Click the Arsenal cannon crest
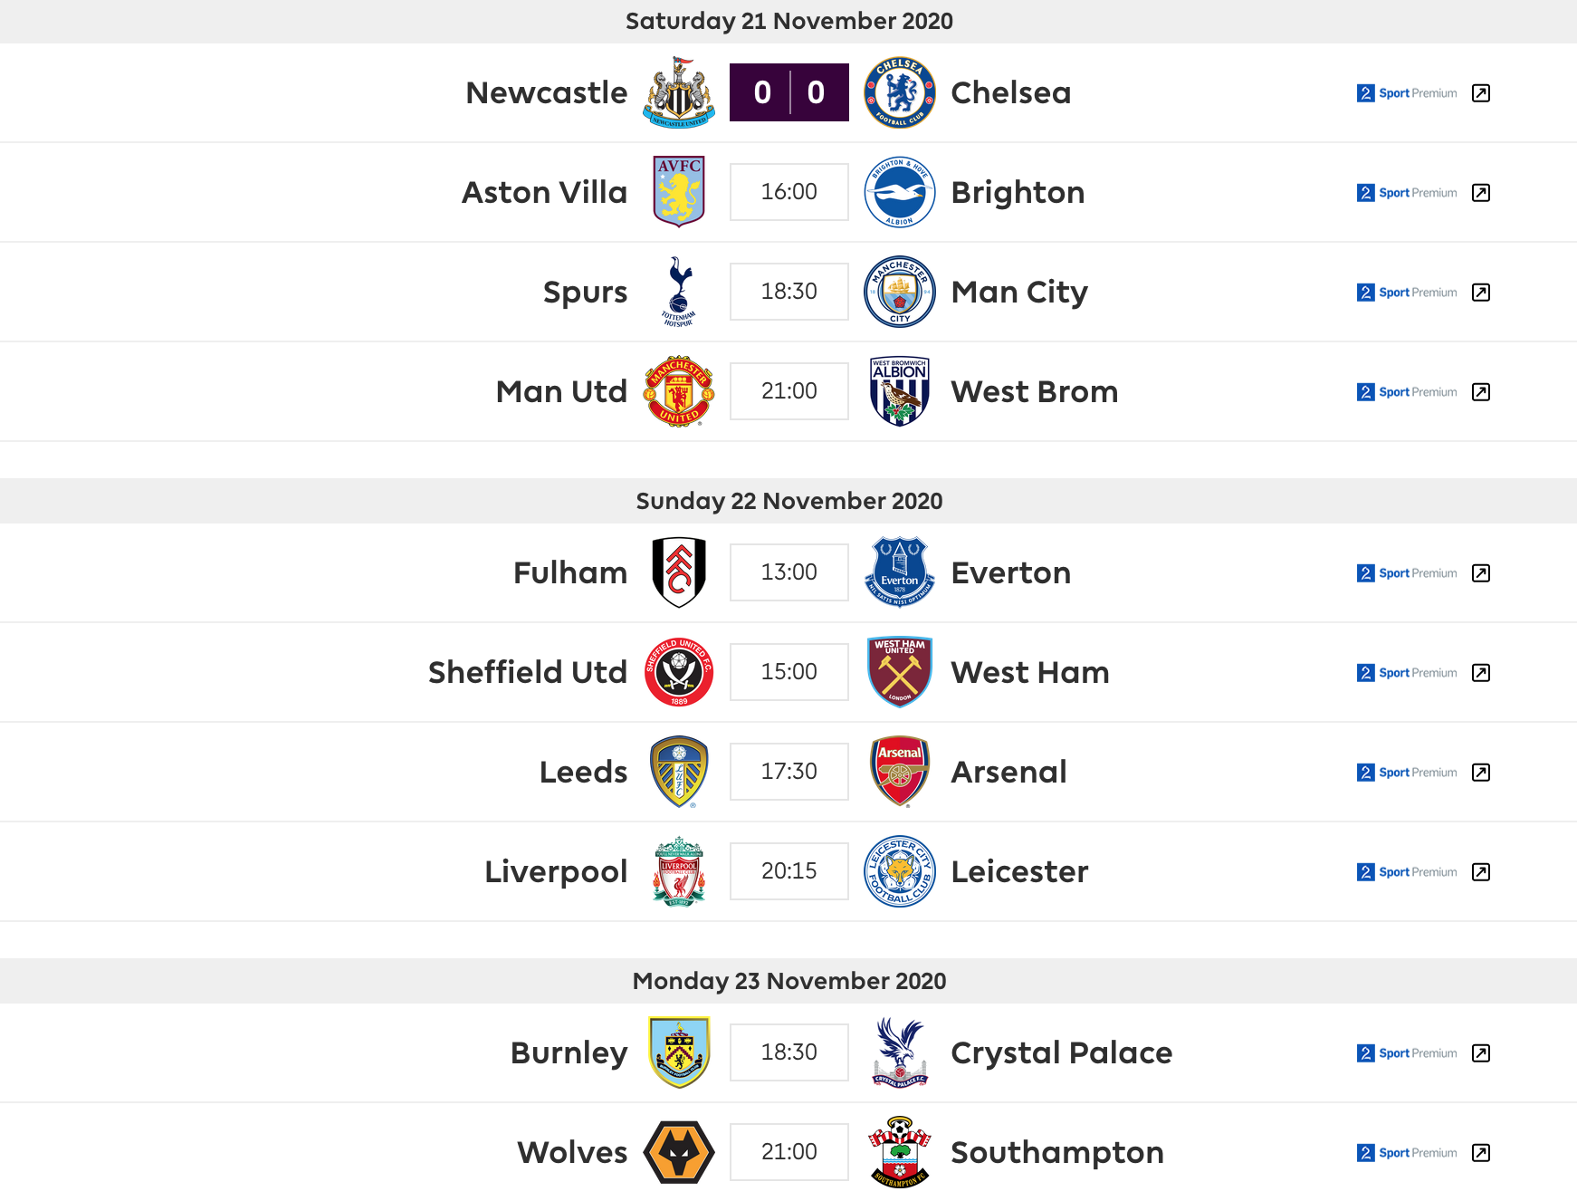The height and width of the screenshot is (1201, 1577). (900, 772)
